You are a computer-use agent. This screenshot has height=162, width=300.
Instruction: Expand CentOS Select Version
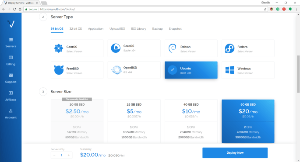coord(74,52)
